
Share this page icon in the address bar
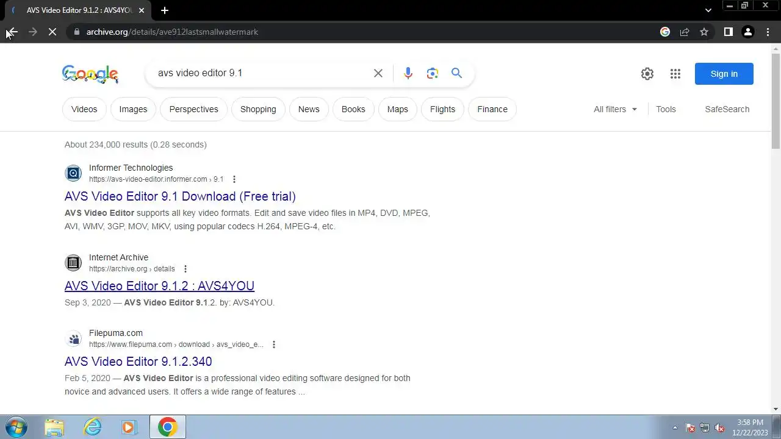click(685, 32)
